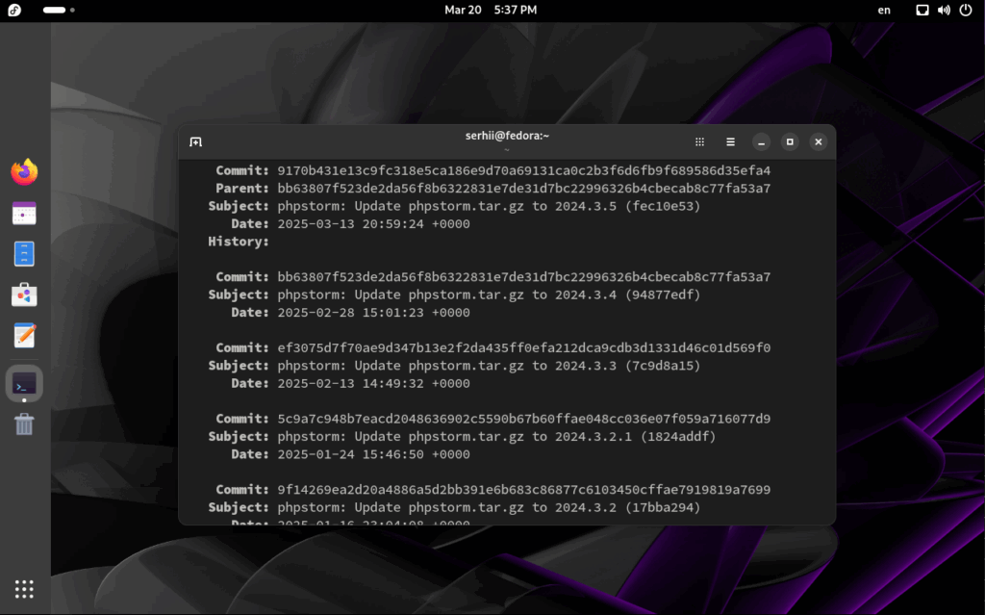This screenshot has width=985, height=615.
Task: Click the date 2025-02-28 15:01:23 +0000
Action: [x=374, y=313]
